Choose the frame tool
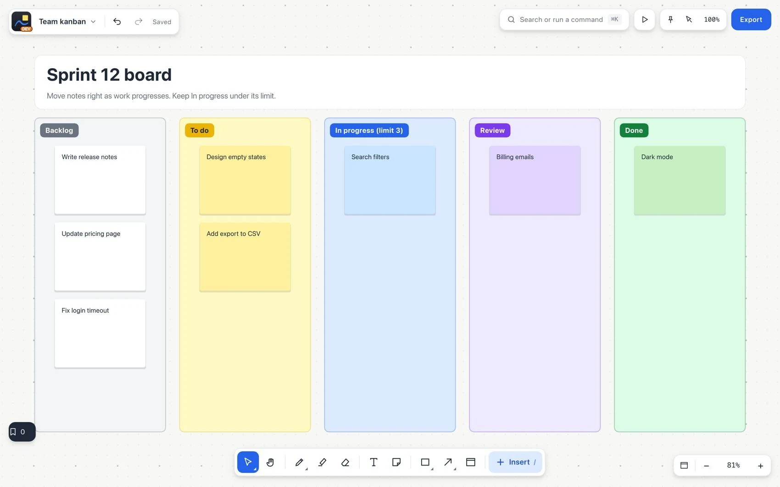The height and width of the screenshot is (487, 780). pyautogui.click(x=471, y=462)
